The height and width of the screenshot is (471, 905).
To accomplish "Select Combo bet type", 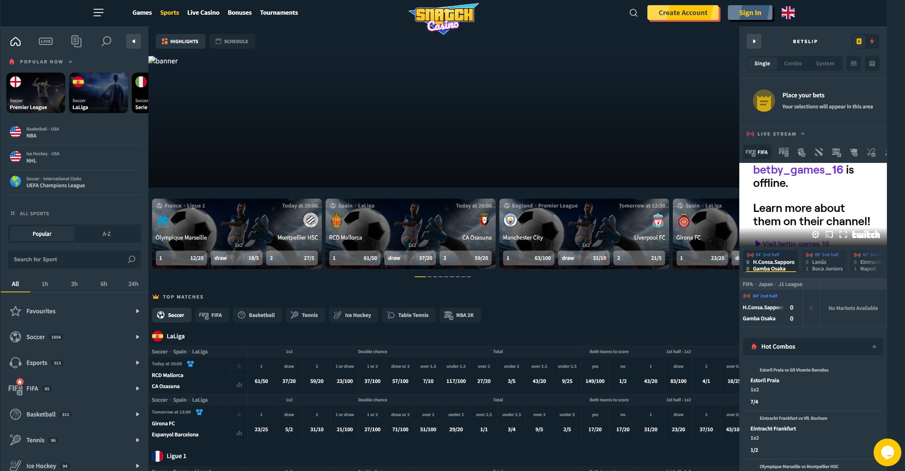I will point(793,63).
